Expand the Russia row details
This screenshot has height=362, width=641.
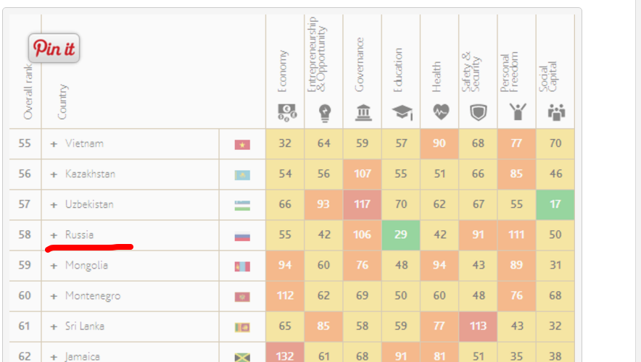pos(54,235)
